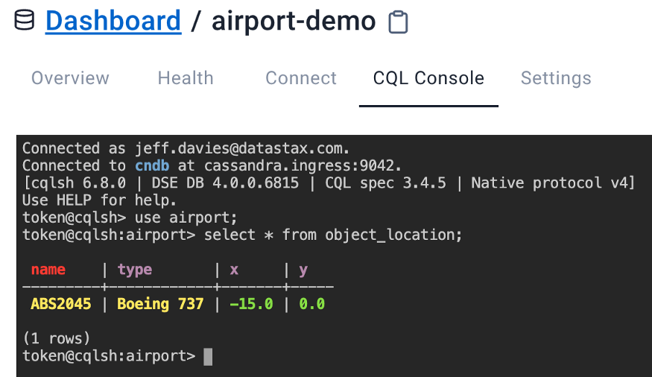This screenshot has width=652, height=377.
Task: Focus the terminal cursor at the prompt
Action: tap(208, 356)
